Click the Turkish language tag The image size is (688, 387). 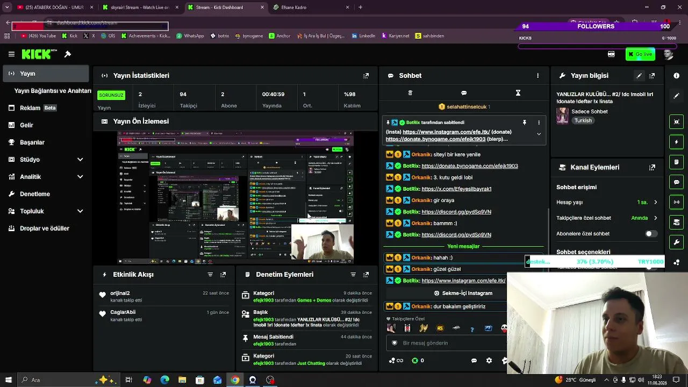pyautogui.click(x=583, y=121)
